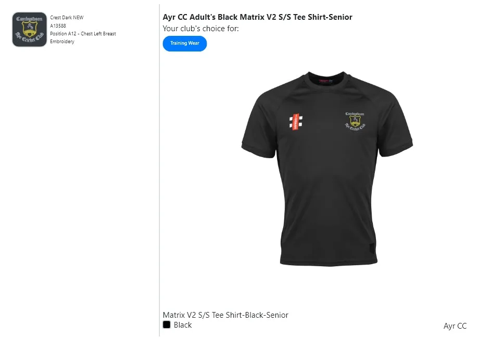
Task: Select the Black color swatch
Action: click(167, 325)
